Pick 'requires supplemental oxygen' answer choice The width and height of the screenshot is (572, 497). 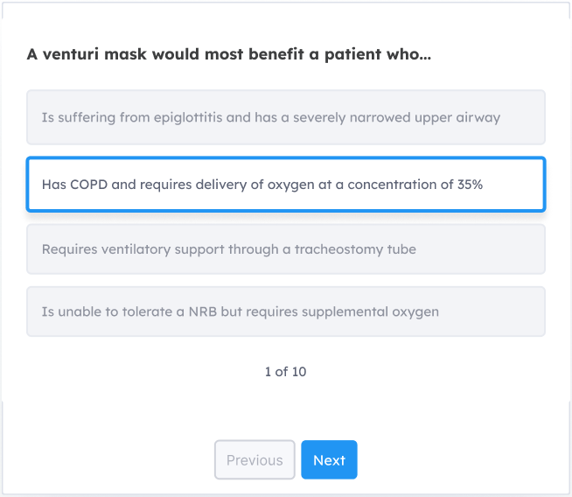(285, 311)
